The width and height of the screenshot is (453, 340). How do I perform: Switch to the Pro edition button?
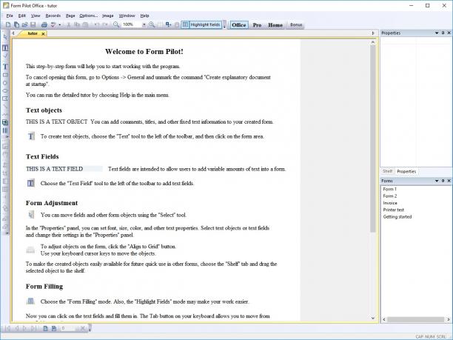(257, 25)
